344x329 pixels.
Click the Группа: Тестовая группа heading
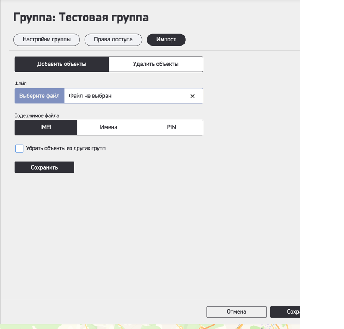click(81, 18)
